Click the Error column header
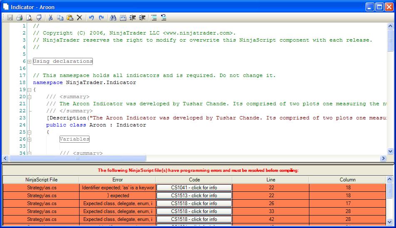This screenshot has height=228, width=396. pyautogui.click(x=117, y=180)
